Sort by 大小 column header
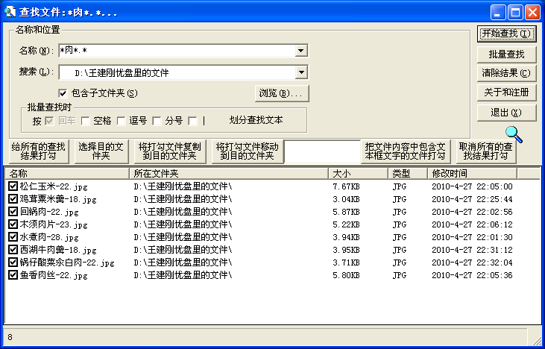 point(359,174)
